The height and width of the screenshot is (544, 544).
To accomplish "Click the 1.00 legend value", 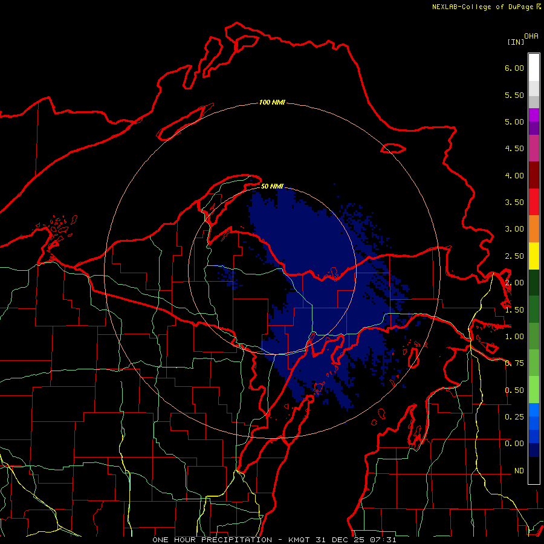I will [514, 337].
